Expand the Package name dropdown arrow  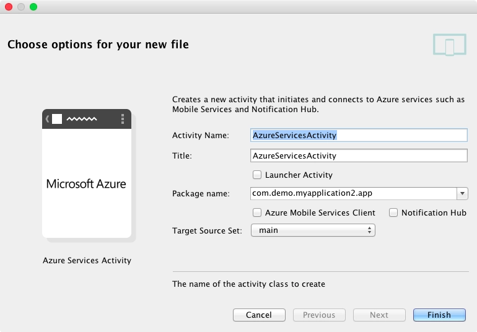pos(462,193)
